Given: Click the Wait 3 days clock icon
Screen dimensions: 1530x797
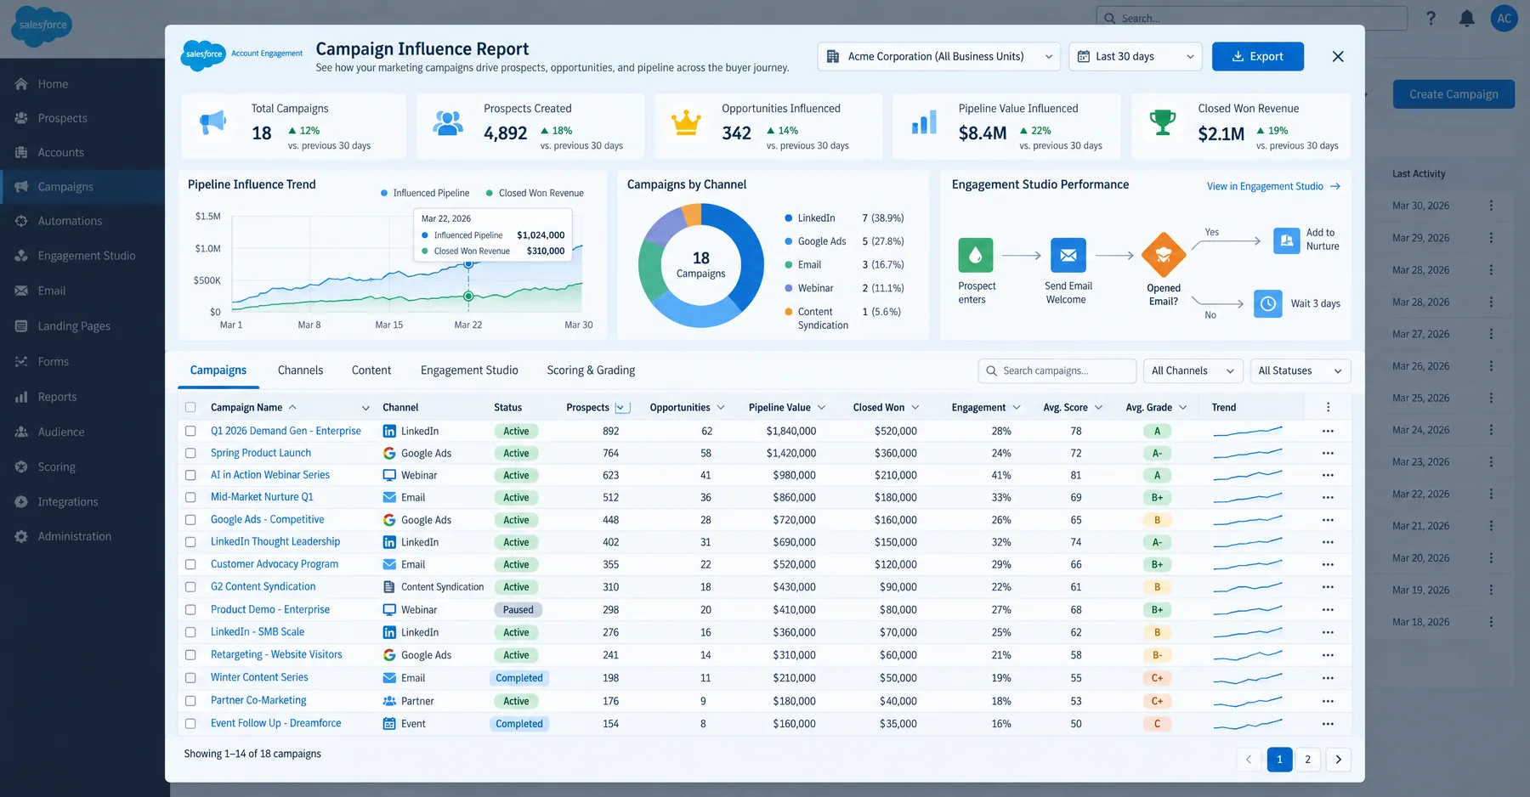Looking at the screenshot, I should pyautogui.click(x=1268, y=303).
